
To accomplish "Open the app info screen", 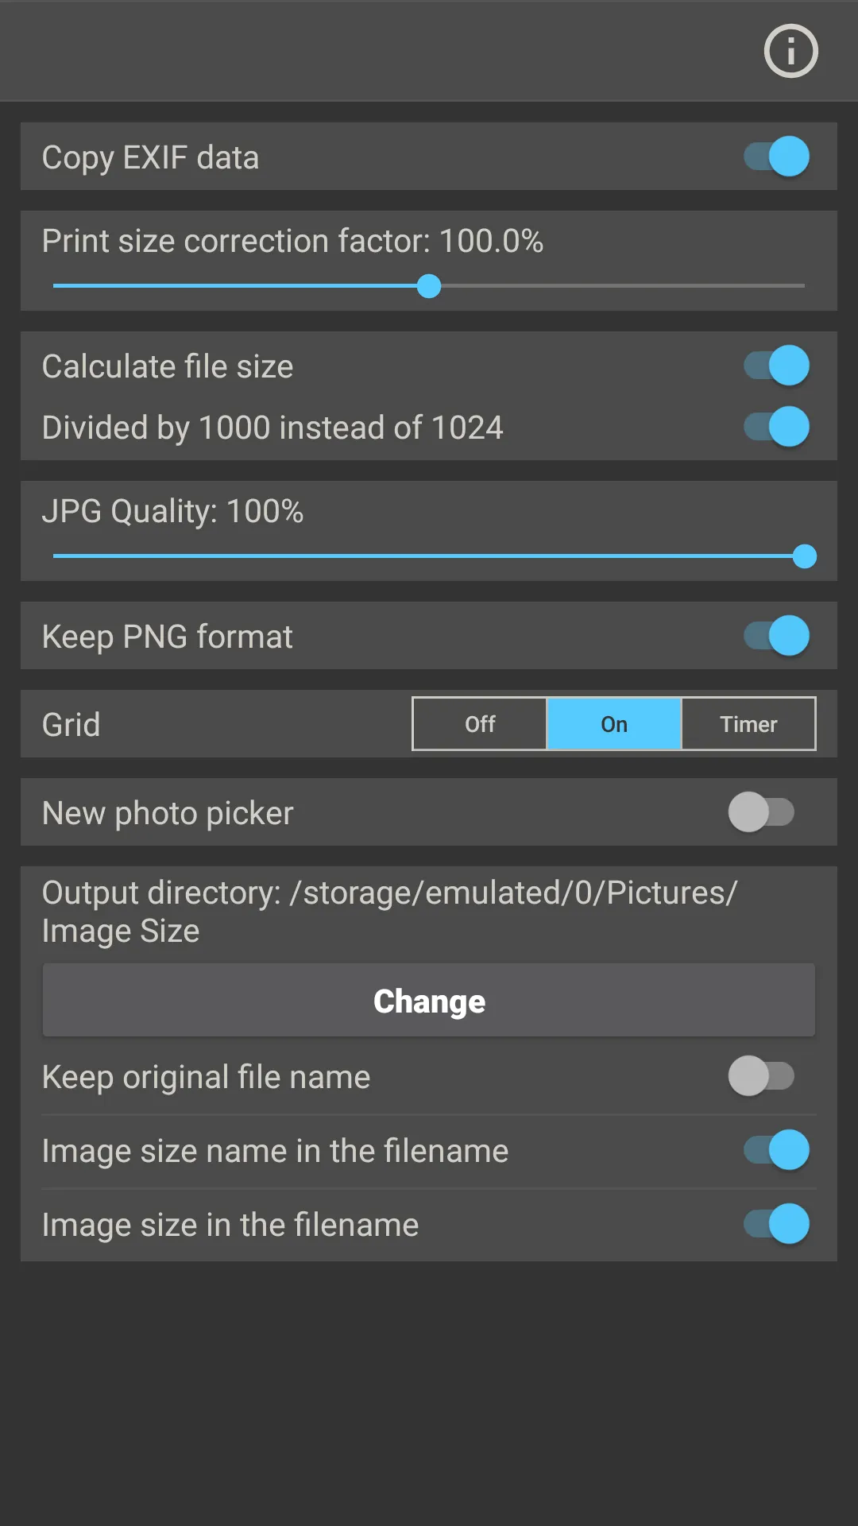I will click(790, 51).
